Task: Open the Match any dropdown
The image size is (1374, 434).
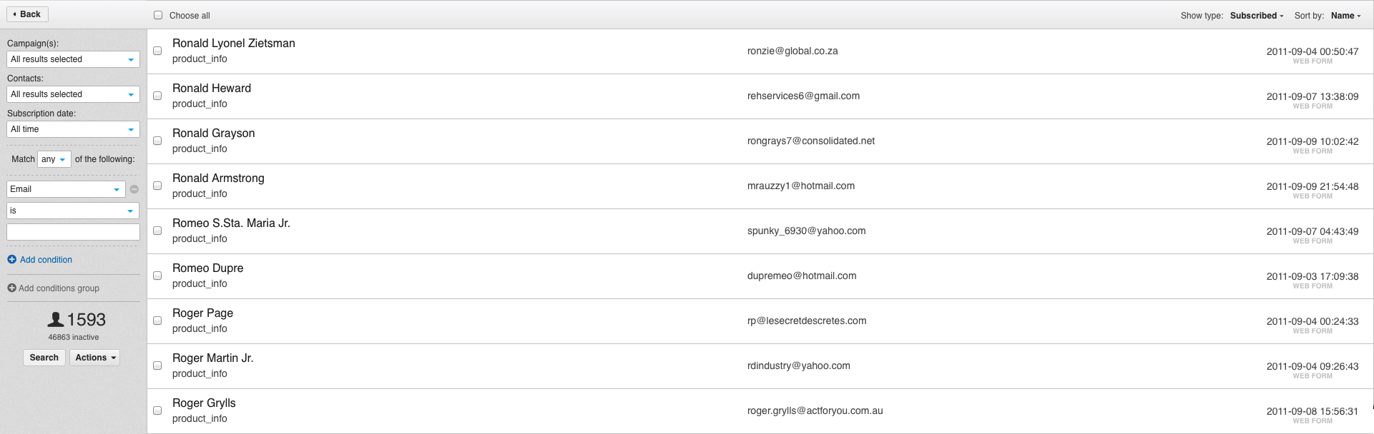Action: [54, 159]
